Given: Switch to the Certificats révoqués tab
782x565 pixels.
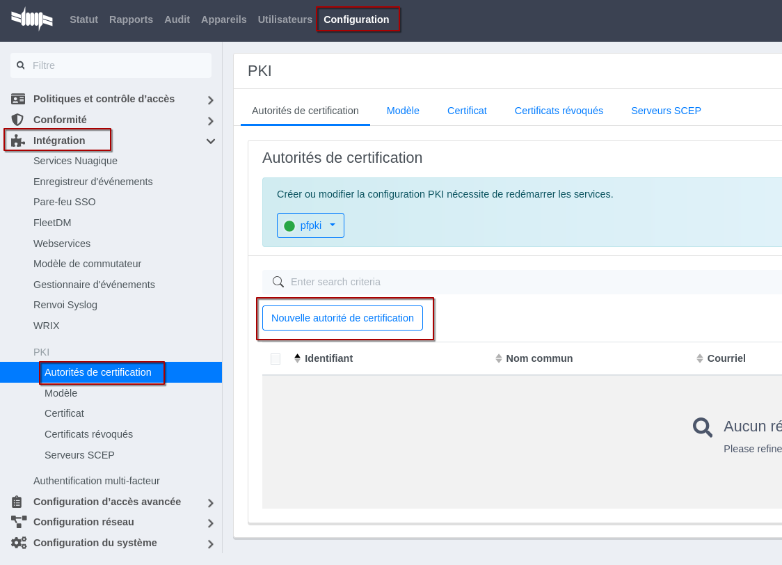Looking at the screenshot, I should 559,111.
